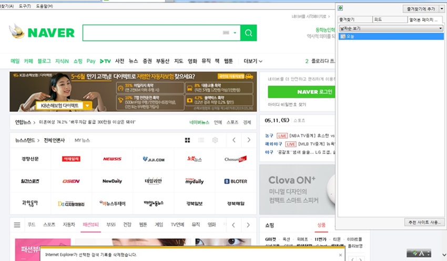Go to previous newsstand page arrow

click(234, 140)
